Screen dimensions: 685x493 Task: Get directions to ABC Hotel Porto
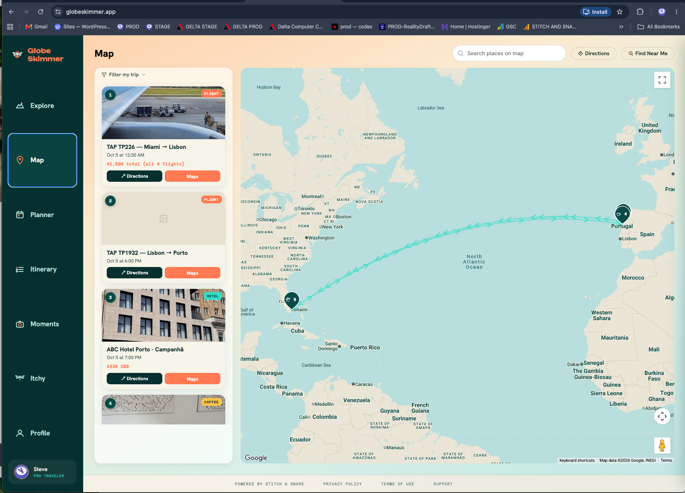[134, 379]
